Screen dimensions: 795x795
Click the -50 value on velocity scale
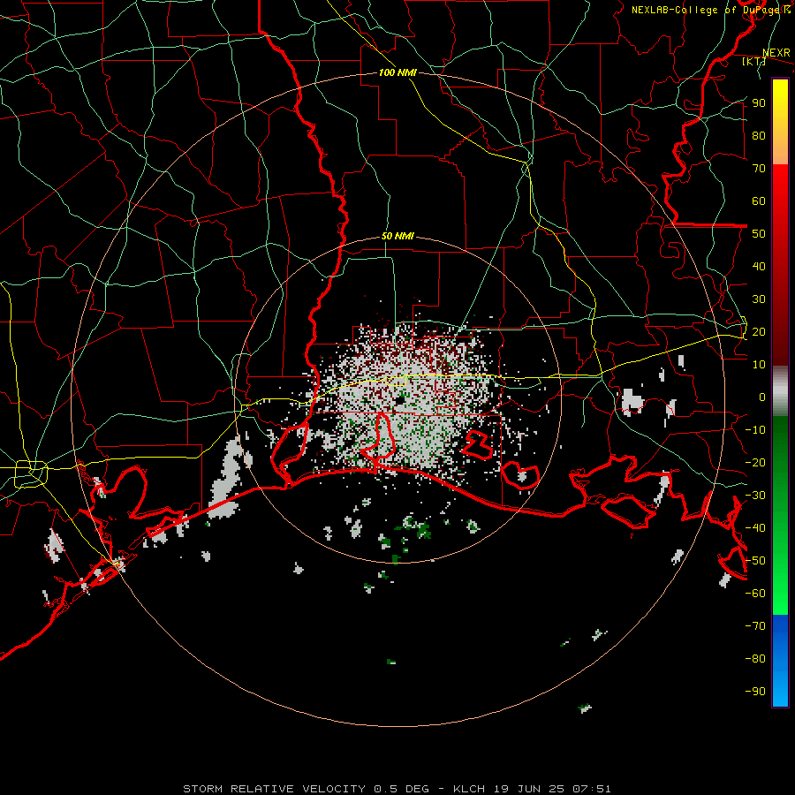(x=755, y=561)
